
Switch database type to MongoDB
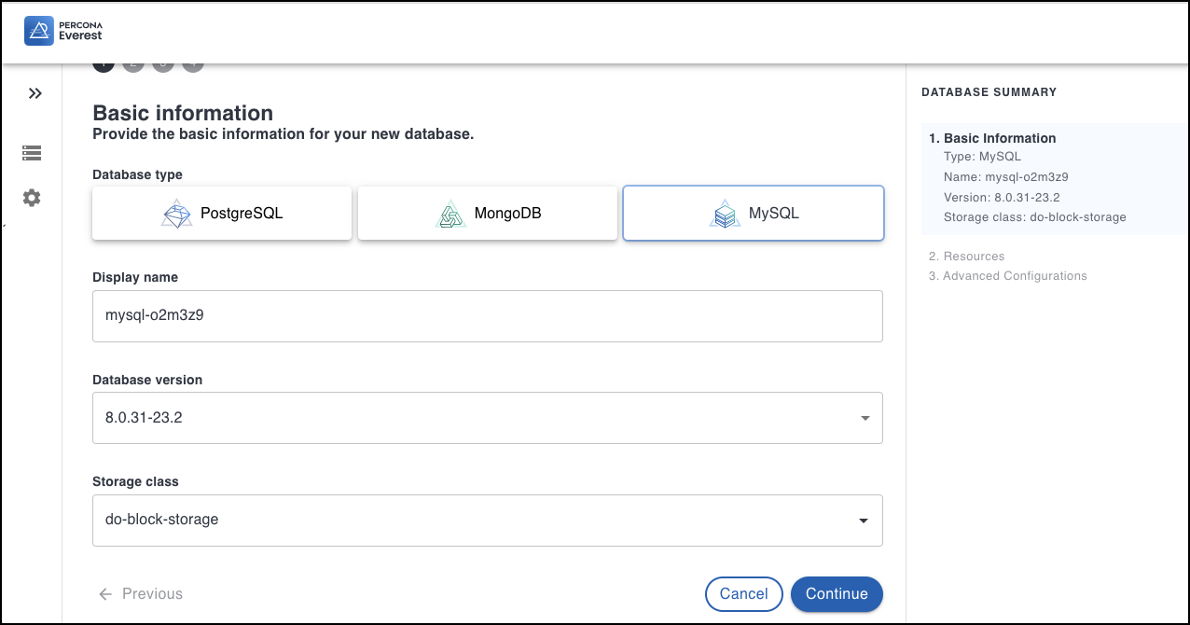click(487, 213)
